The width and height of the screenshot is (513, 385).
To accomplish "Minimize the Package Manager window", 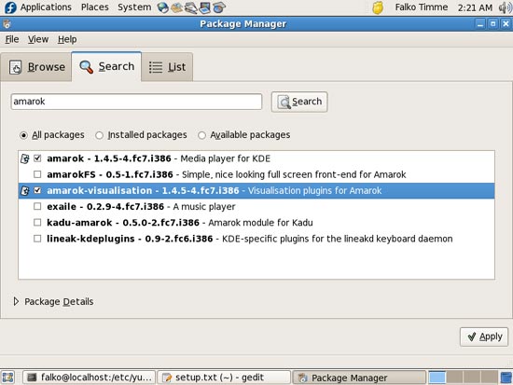I will click(x=480, y=24).
